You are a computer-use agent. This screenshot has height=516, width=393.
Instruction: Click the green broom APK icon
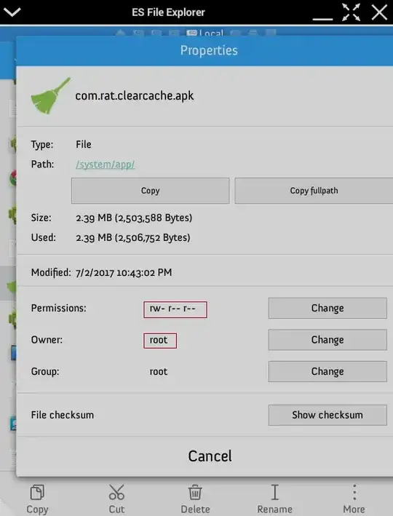(x=51, y=96)
